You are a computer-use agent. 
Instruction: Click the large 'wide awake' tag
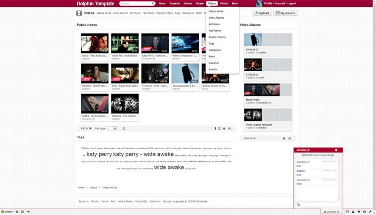[169, 167]
